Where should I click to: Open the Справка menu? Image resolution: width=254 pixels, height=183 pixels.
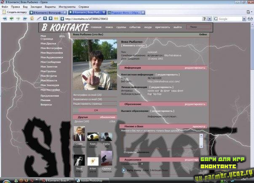coord(83,7)
